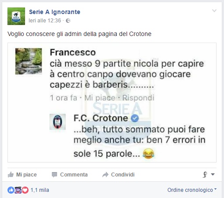
Task: Open the Serie A Ignorante page name link
Action: [54, 12]
